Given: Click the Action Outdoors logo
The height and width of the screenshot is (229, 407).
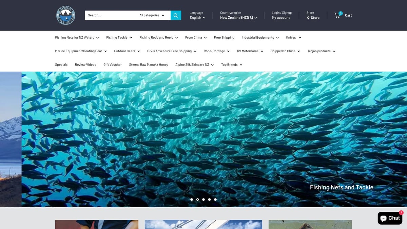Looking at the screenshot, I should point(65,15).
